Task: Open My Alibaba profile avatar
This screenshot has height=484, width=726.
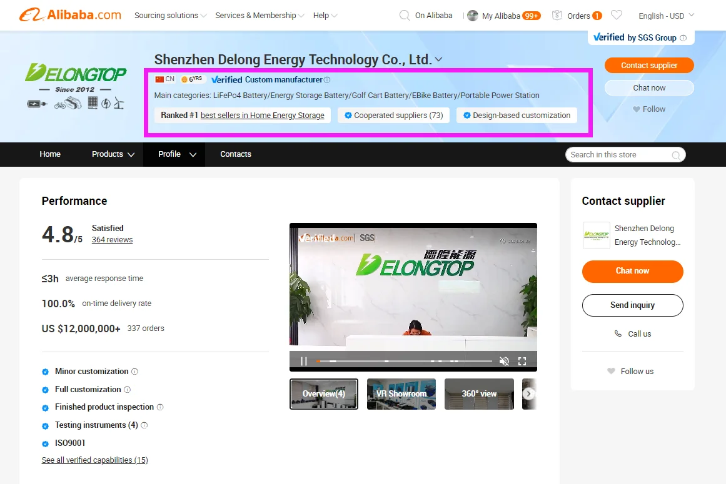Action: [472, 16]
